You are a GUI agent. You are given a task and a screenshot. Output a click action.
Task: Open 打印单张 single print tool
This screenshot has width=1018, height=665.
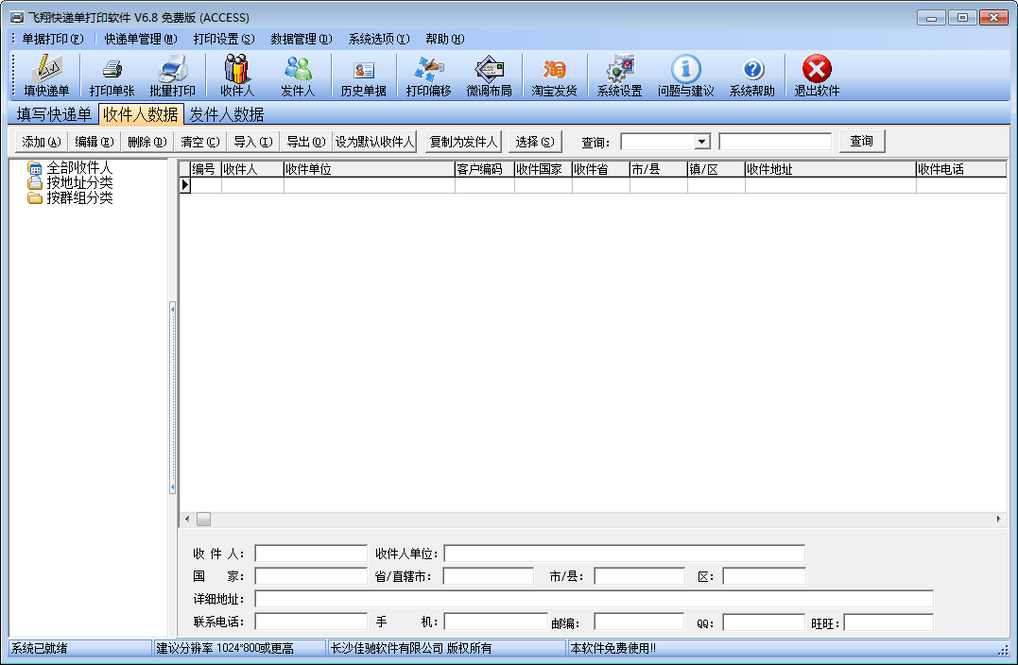[x=112, y=76]
